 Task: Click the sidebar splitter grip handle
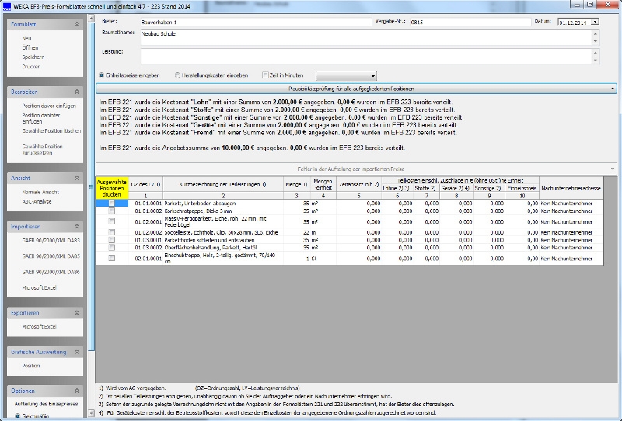(91, 186)
